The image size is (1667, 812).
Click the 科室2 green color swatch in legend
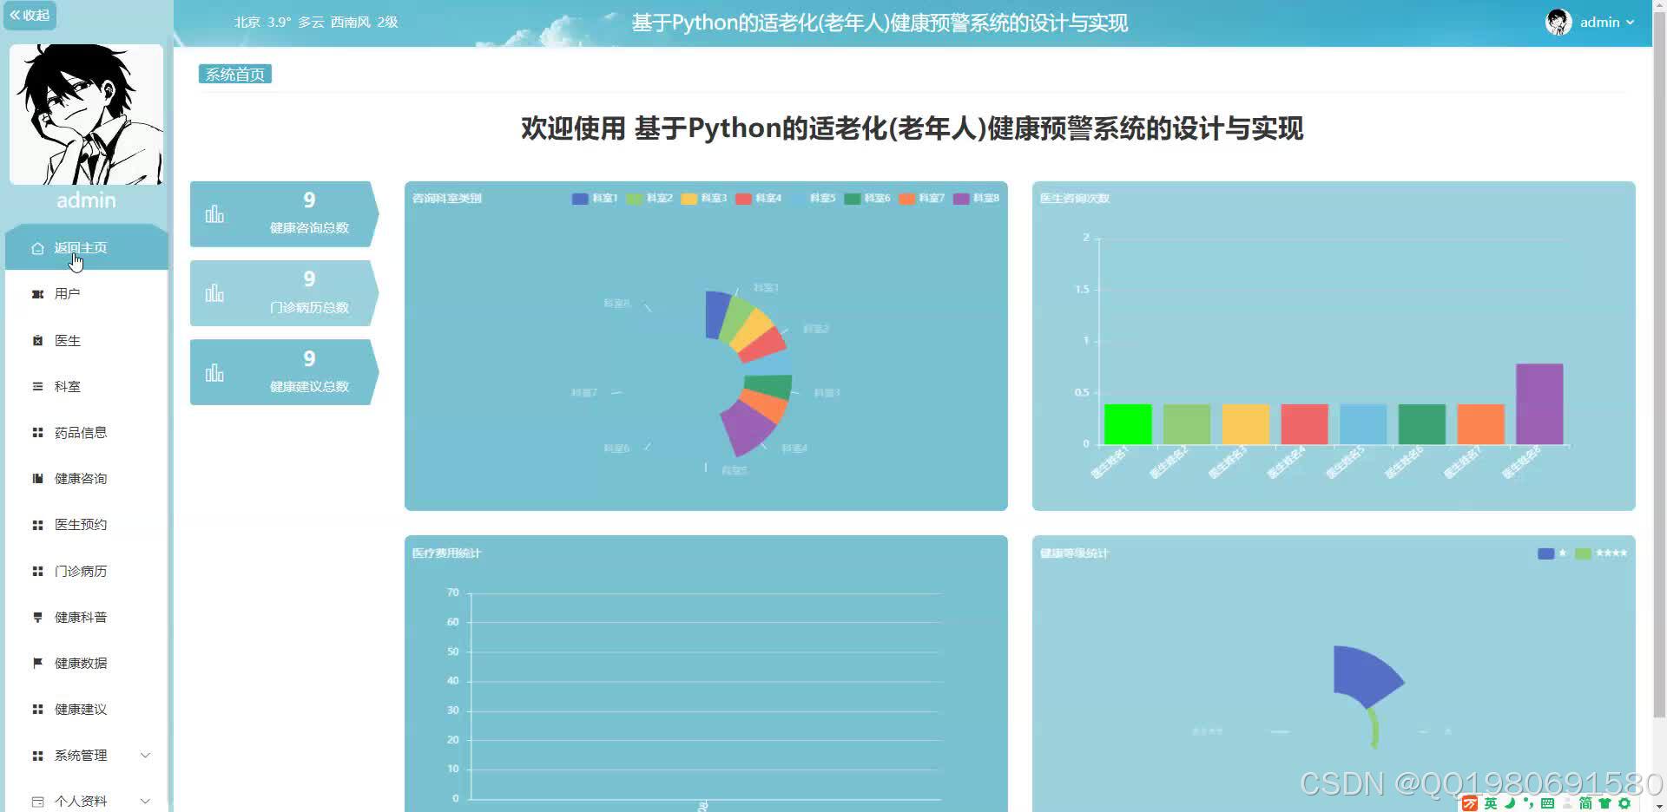[x=635, y=198]
